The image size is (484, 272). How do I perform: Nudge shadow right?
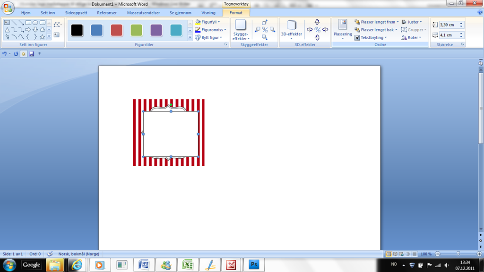tap(272, 30)
